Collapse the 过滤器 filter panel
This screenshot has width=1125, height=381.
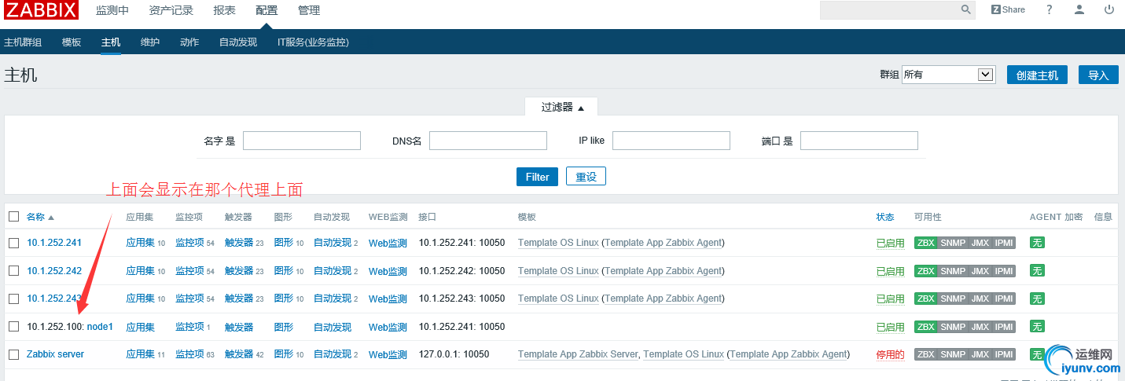562,108
